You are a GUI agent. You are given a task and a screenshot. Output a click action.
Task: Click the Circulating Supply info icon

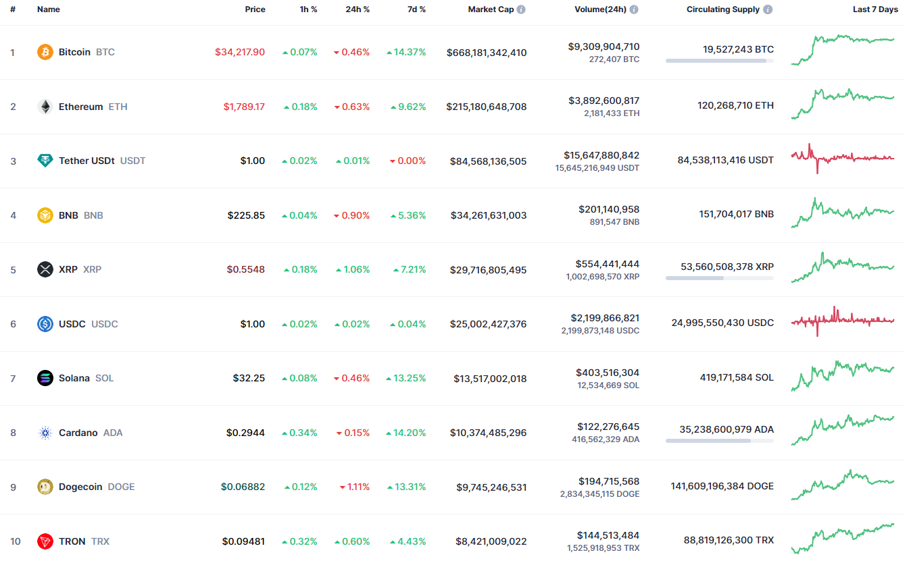point(768,9)
